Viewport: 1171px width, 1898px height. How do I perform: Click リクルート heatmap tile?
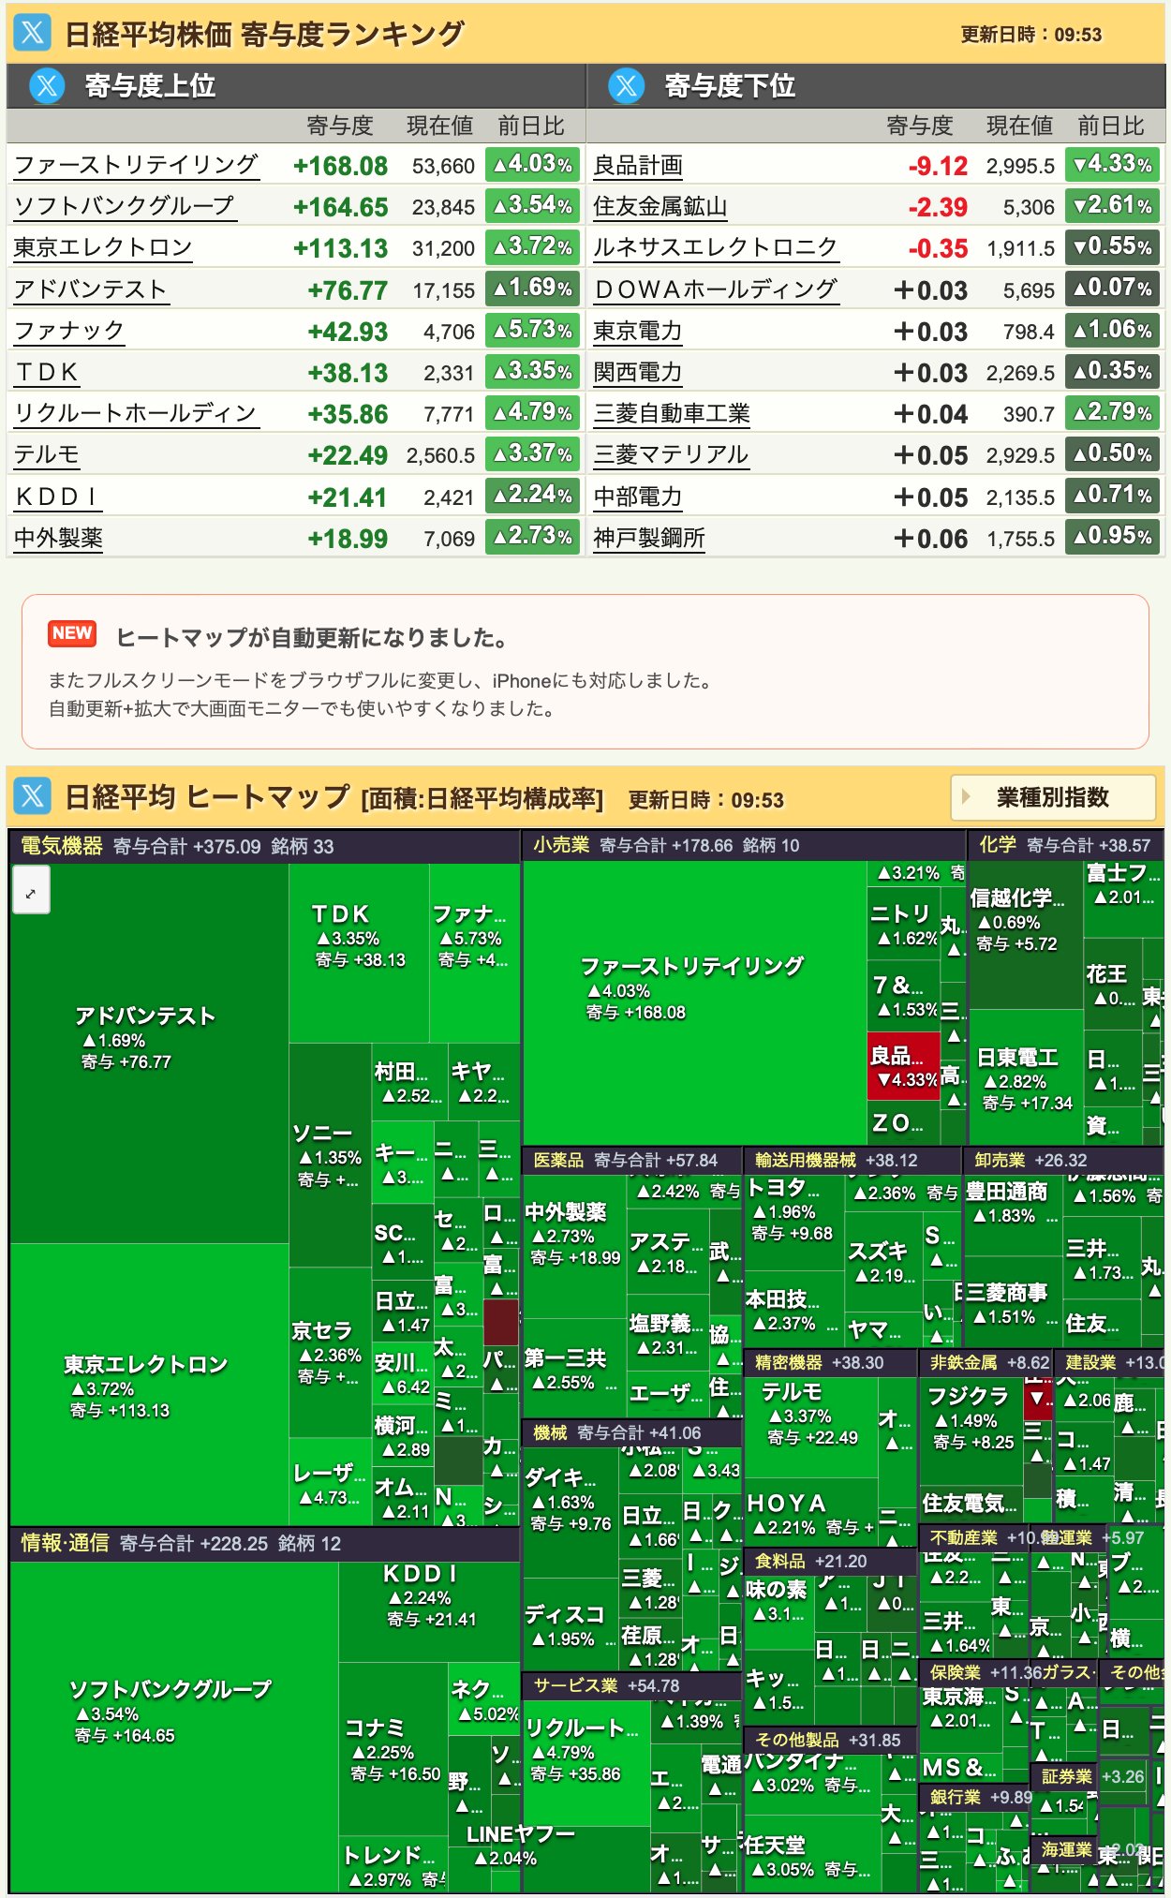pos(585,1761)
